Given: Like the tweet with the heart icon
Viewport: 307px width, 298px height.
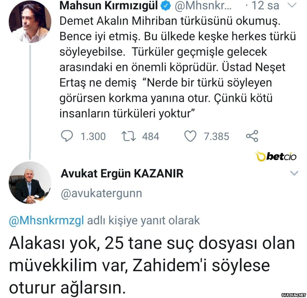Looking at the screenshot, I should click(190, 136).
